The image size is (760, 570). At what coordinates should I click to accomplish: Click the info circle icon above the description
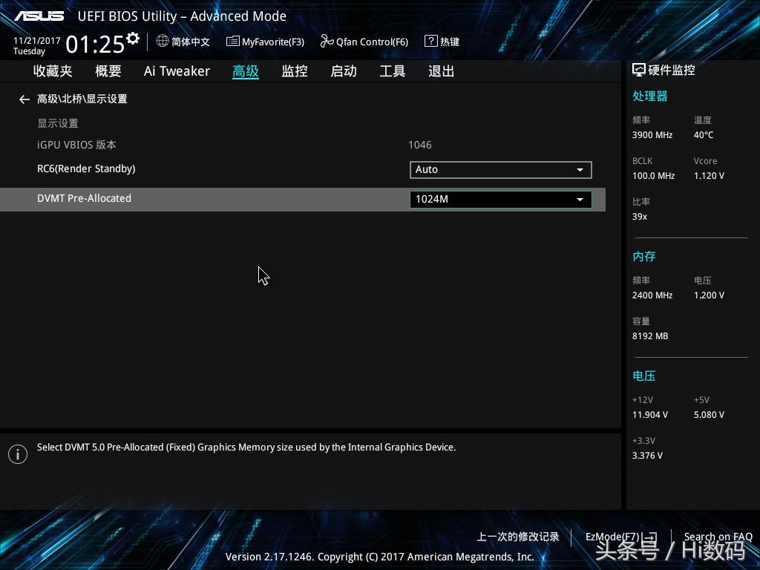pos(18,453)
